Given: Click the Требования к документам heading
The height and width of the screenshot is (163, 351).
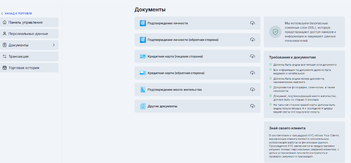Looking at the screenshot, I should point(292,57).
